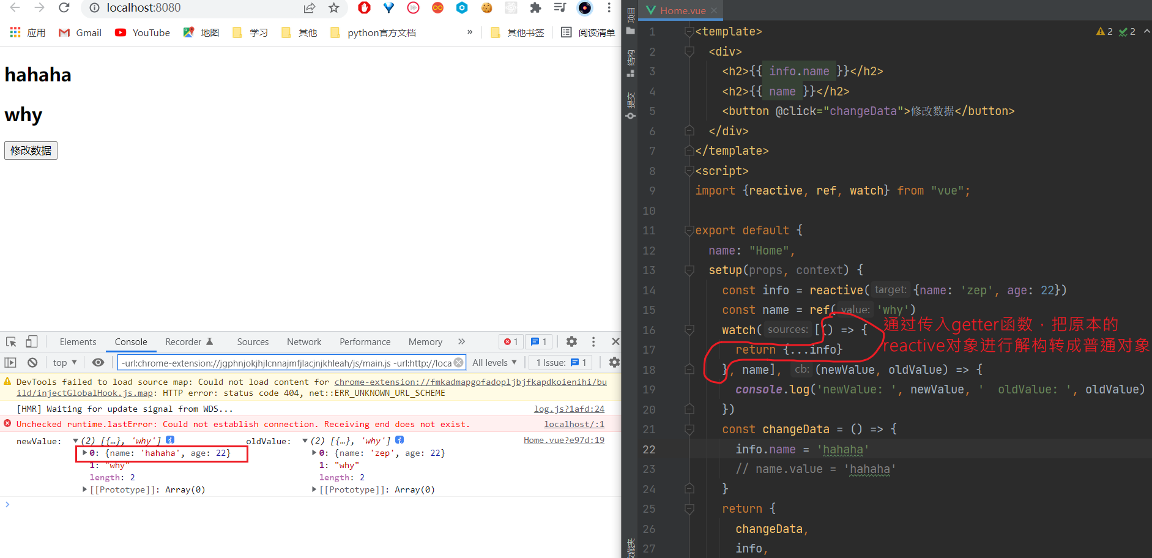Open the localhost/:1 source link

pyautogui.click(x=574, y=424)
